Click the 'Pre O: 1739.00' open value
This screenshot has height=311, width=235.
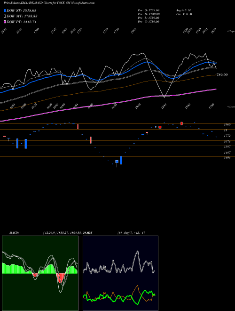pyautogui.click(x=149, y=10)
